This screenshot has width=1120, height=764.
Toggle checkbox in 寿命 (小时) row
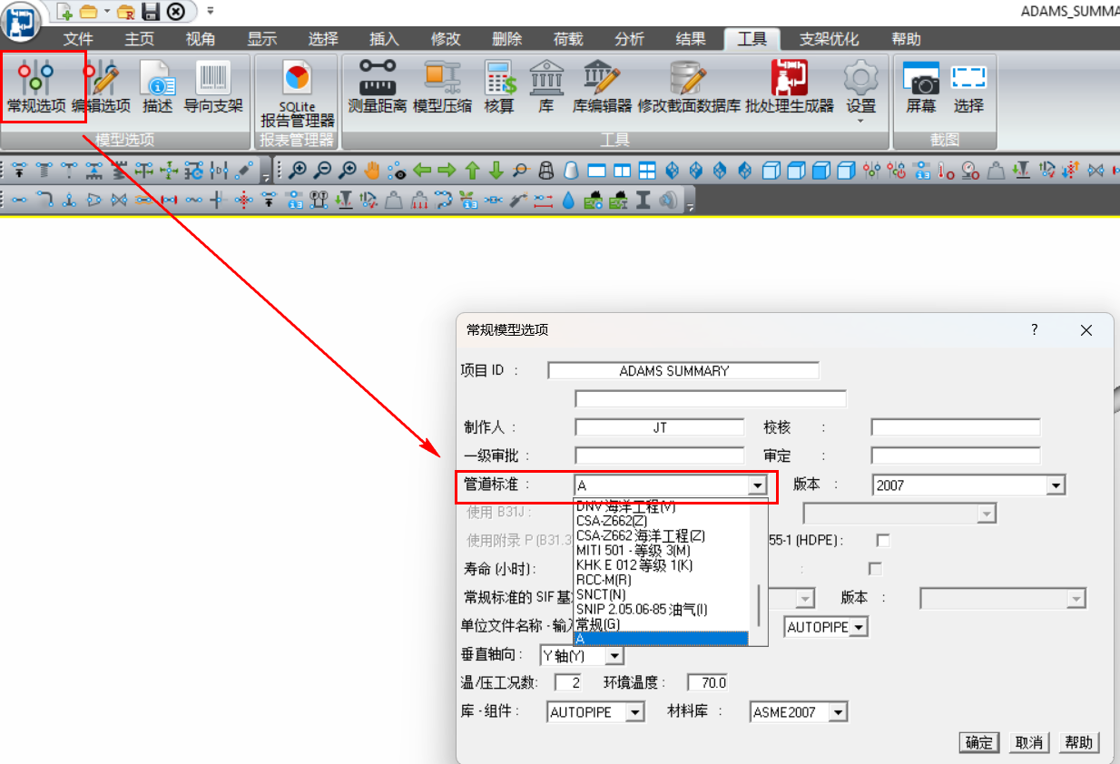pyautogui.click(x=875, y=569)
